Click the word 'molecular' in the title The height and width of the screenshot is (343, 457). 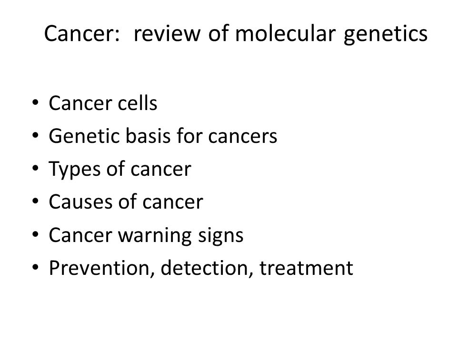pos(285,33)
